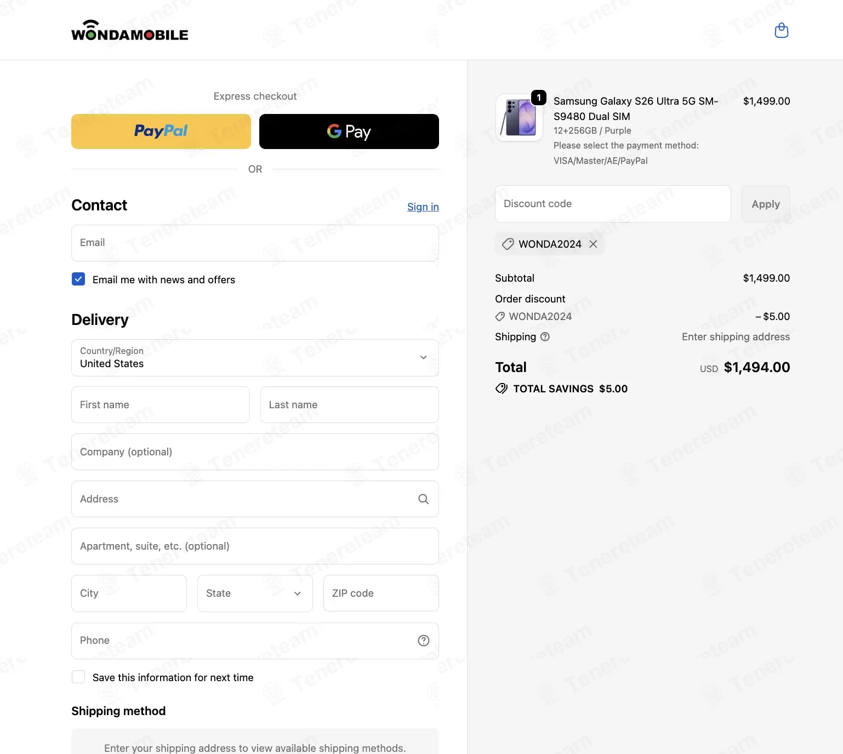Screen dimensions: 843x754
Task: Uncheck Email me with news and offers
Action: click(78, 279)
